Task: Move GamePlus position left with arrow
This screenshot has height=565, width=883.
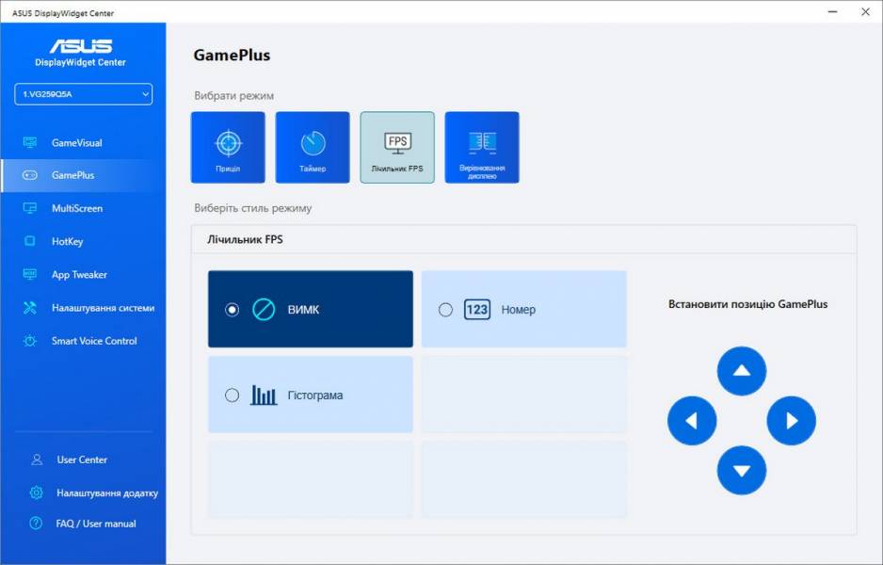Action: coord(692,421)
